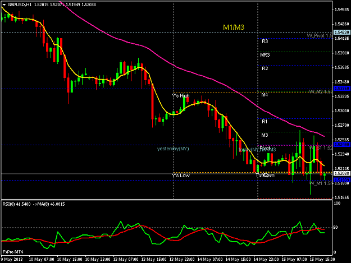The height and width of the screenshot is (263, 351).
Task: Click the FxPro MT4 label
Action: coord(13,252)
